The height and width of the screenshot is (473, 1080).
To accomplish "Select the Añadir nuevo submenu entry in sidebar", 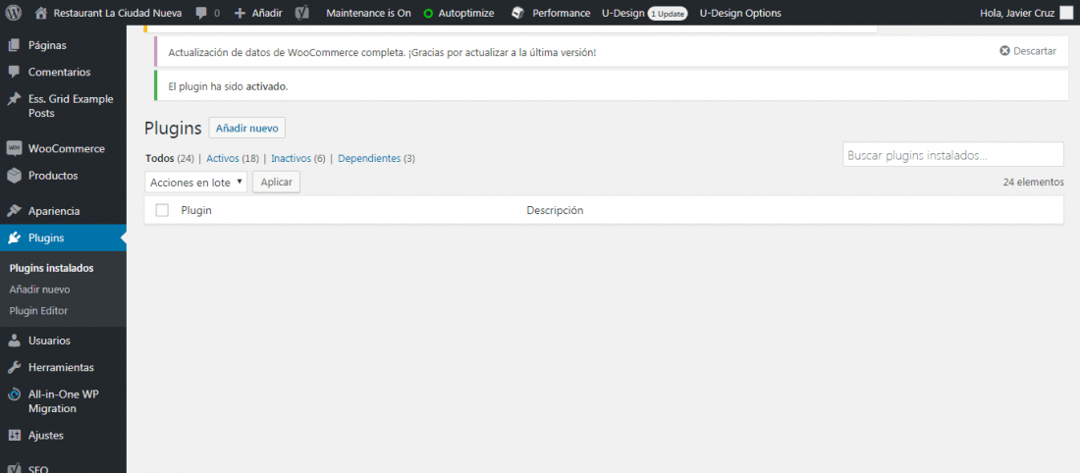I will 40,289.
